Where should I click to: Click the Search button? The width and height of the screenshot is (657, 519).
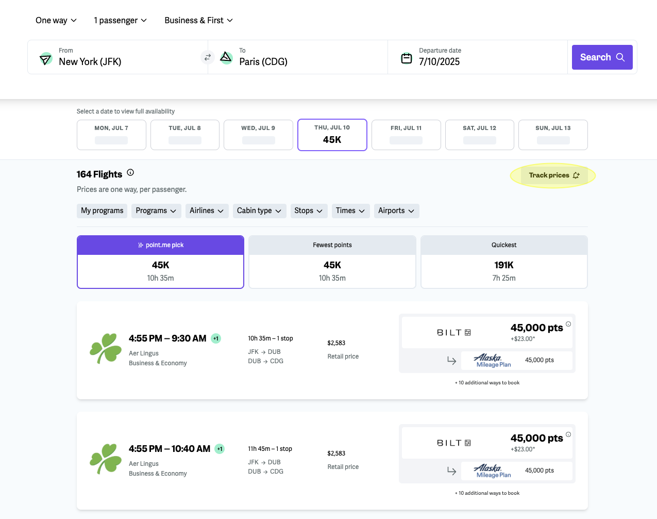click(x=602, y=57)
